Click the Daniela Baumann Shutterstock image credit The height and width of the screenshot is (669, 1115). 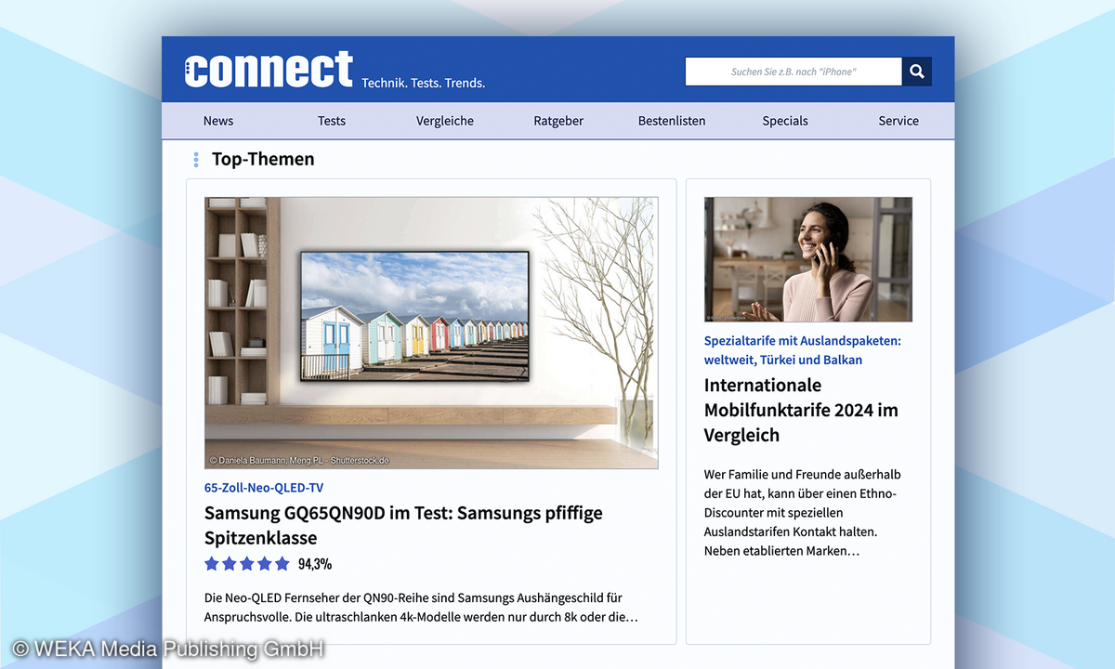point(299,461)
